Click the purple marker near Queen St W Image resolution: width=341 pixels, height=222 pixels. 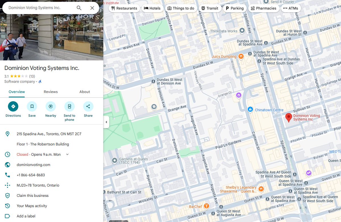[x=309, y=173]
